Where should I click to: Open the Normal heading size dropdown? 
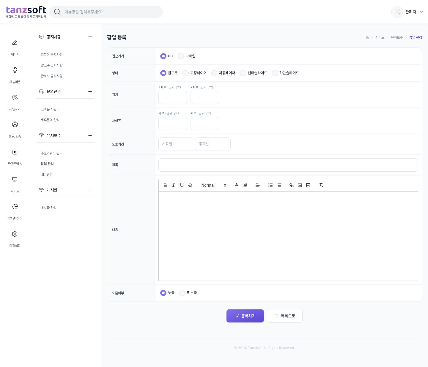(214, 185)
